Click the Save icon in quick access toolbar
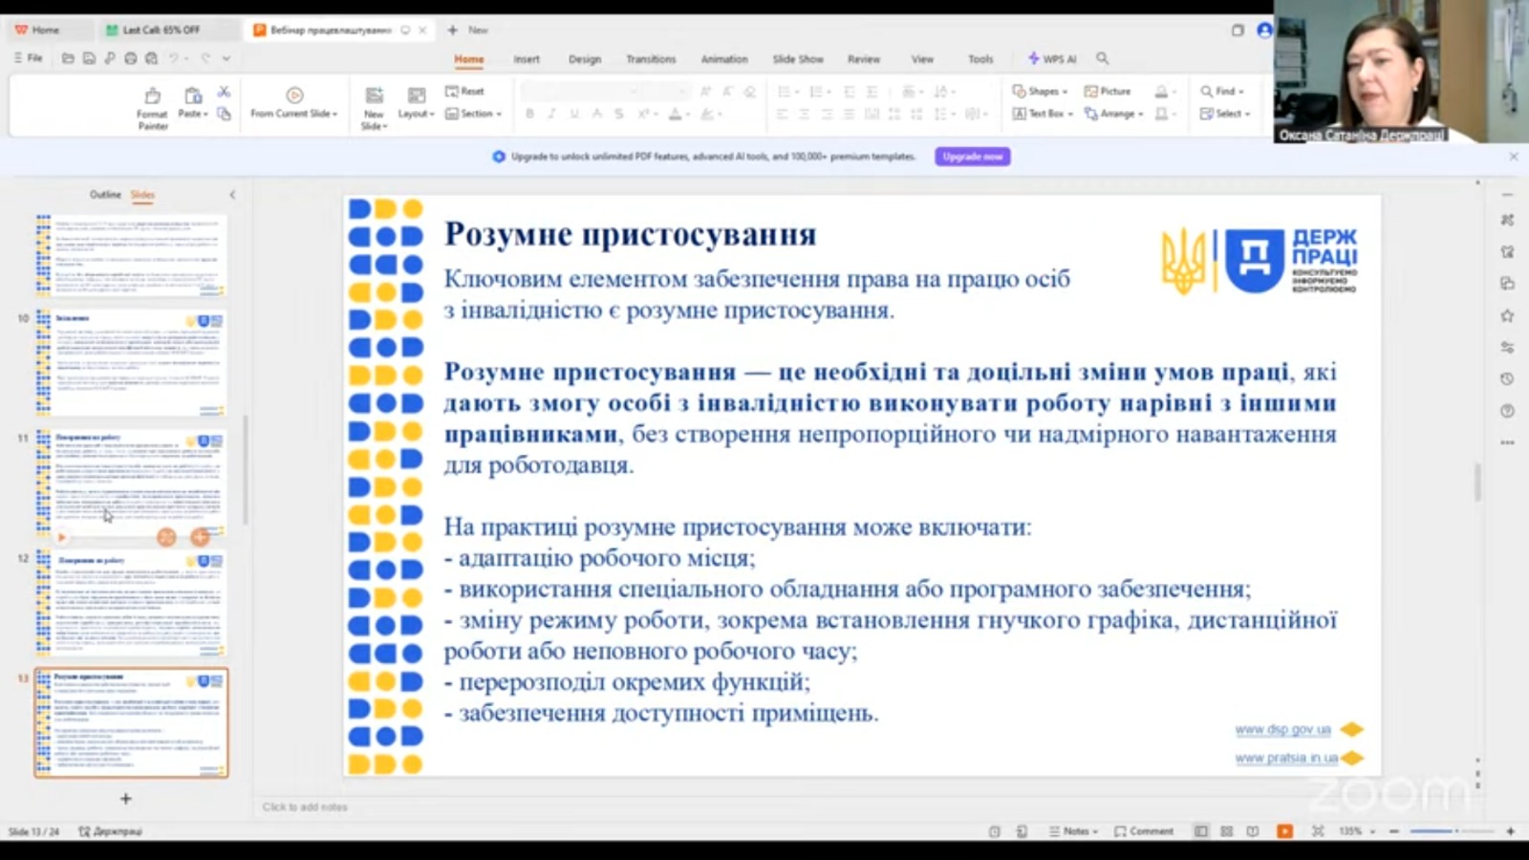The width and height of the screenshot is (1529, 860). click(x=88, y=58)
